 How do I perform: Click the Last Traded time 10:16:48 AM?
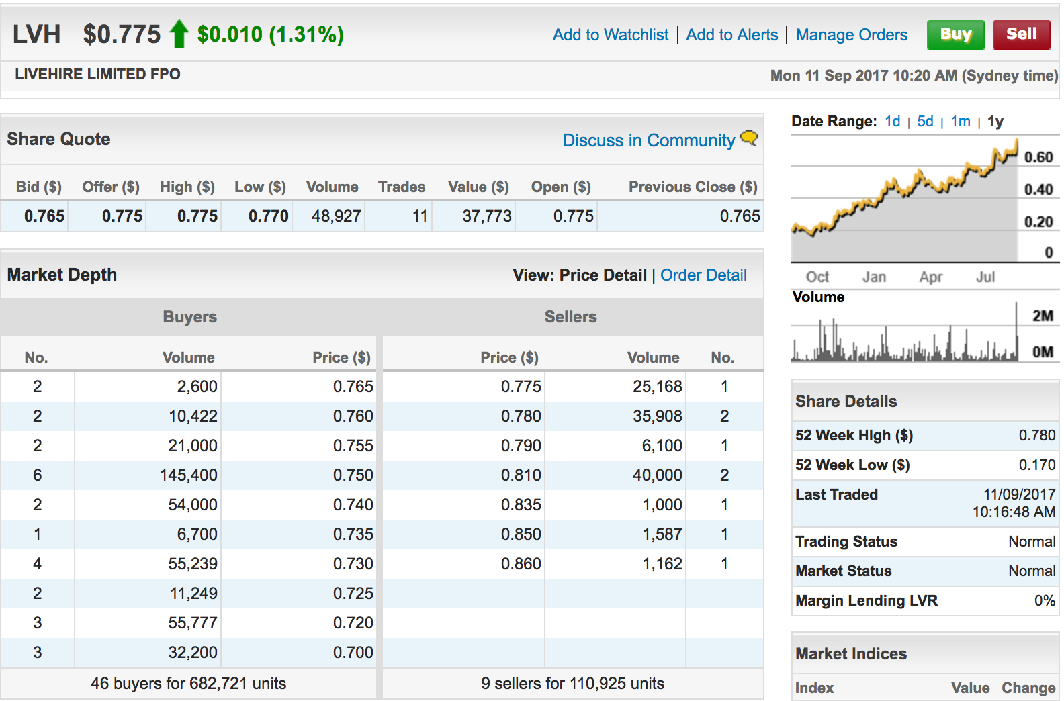coord(1014,512)
